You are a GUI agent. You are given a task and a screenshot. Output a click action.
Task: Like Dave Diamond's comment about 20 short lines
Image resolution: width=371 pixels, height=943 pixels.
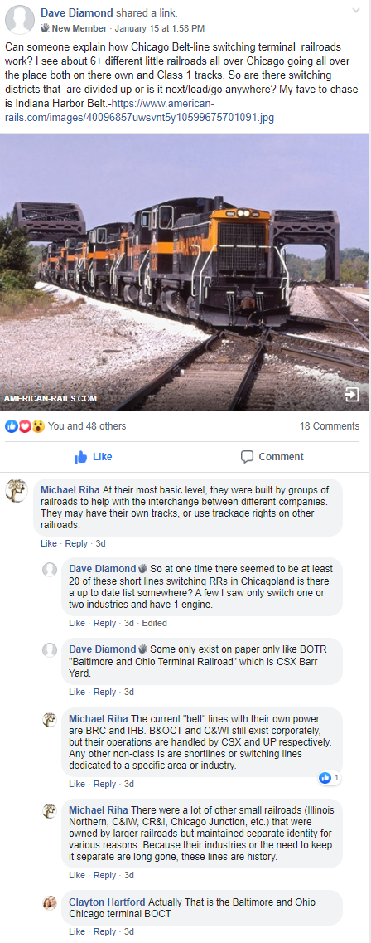(77, 623)
